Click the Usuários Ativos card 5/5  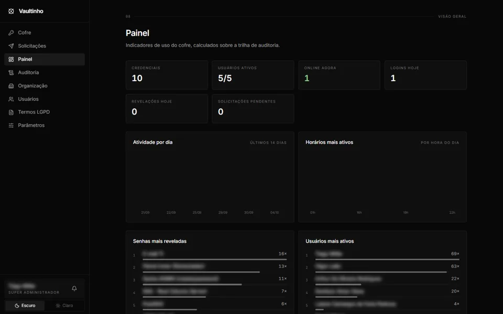point(253,75)
